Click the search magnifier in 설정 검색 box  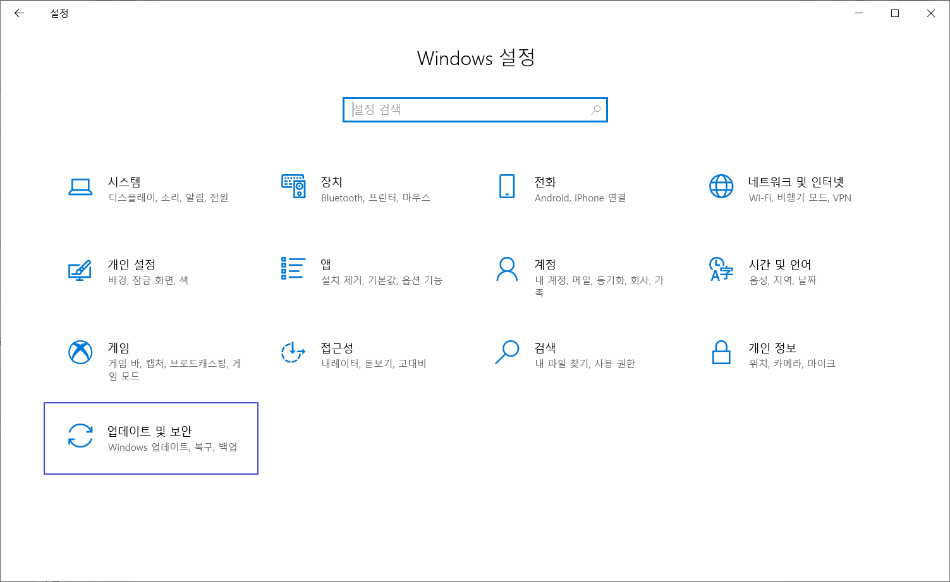point(595,110)
